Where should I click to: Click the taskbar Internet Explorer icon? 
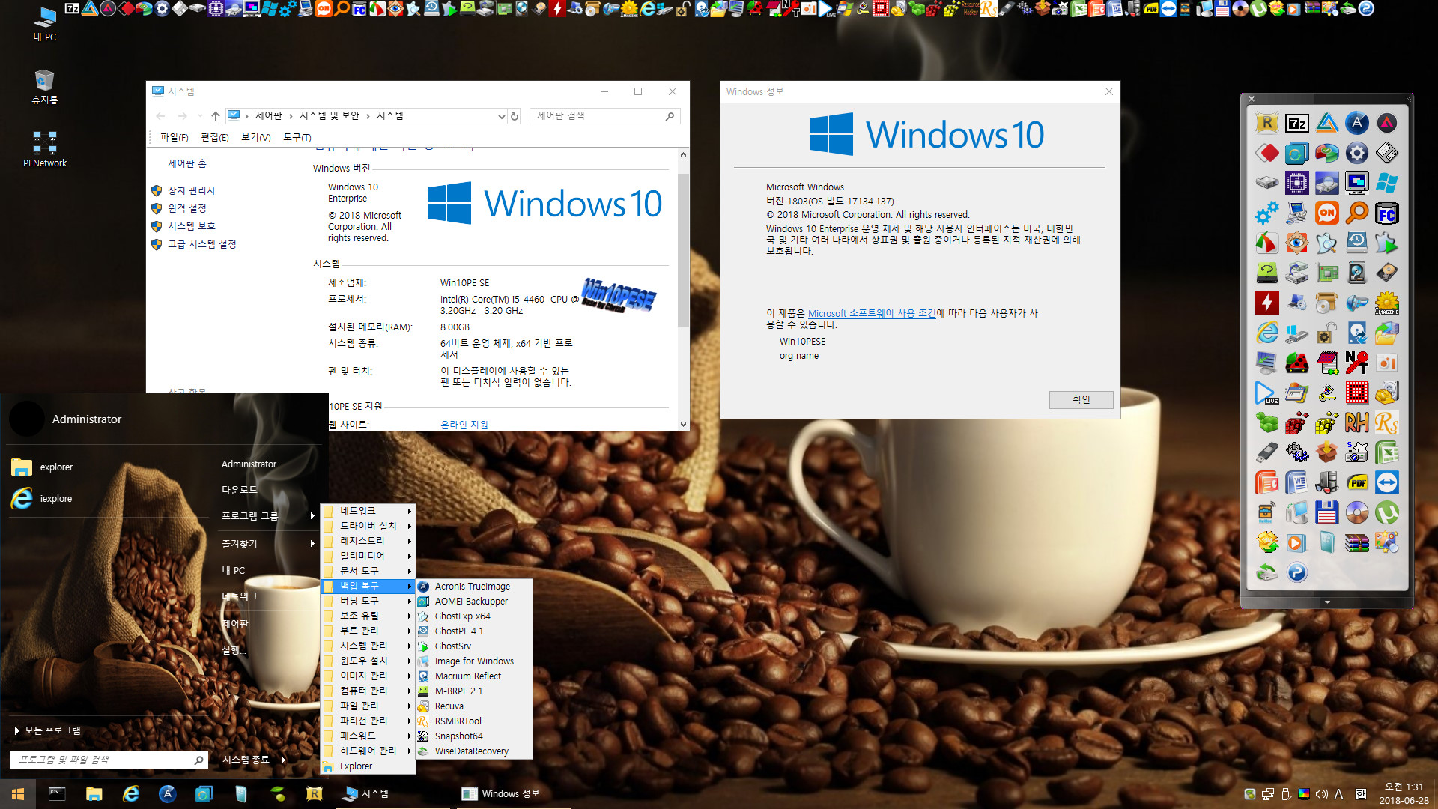click(x=130, y=794)
